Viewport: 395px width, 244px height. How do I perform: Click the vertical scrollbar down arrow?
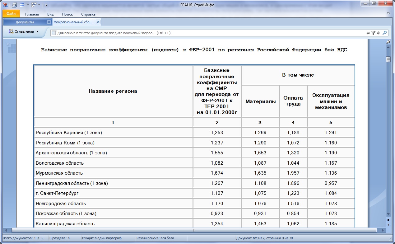[388, 214]
